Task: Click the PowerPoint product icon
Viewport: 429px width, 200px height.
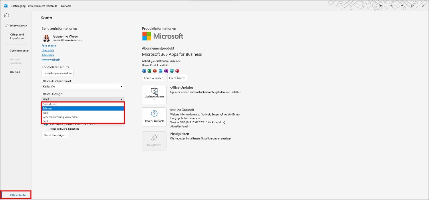Action: pos(155,71)
